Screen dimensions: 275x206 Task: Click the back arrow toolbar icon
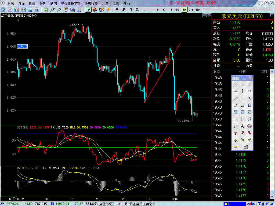pos(3,10)
